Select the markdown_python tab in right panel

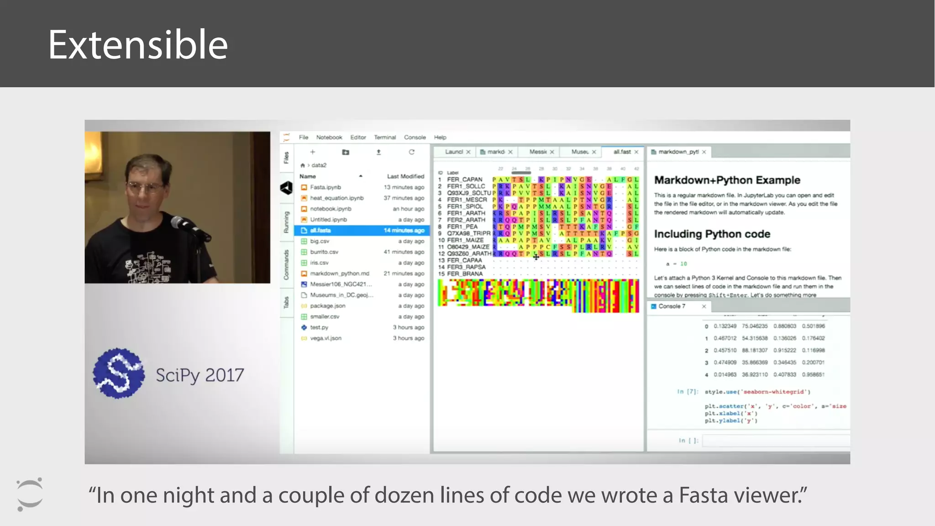[x=678, y=152]
